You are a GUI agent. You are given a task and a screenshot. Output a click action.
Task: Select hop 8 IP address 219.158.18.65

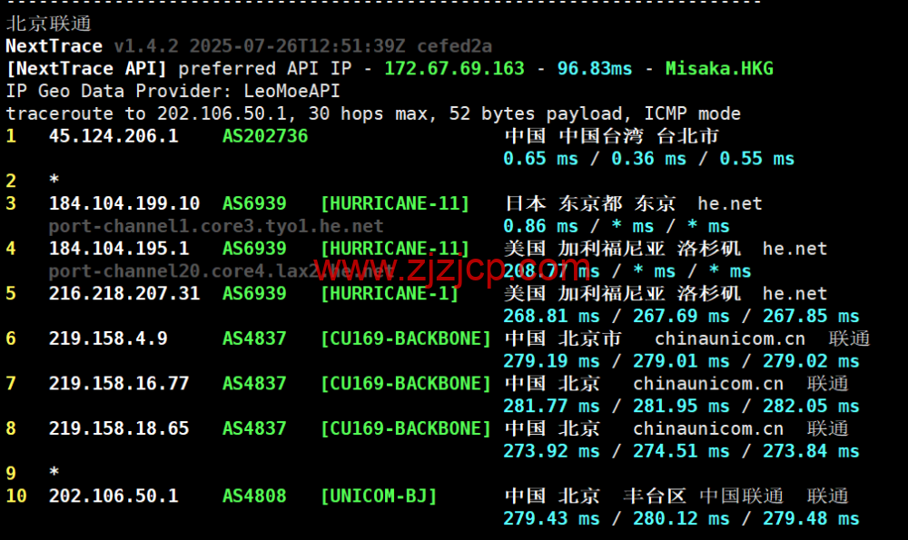(119, 428)
